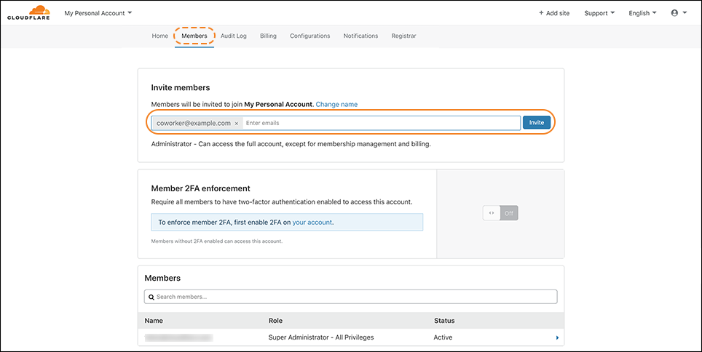Remove coworker@example.com email chip
Screen dimensions: 702x352
[237, 124]
